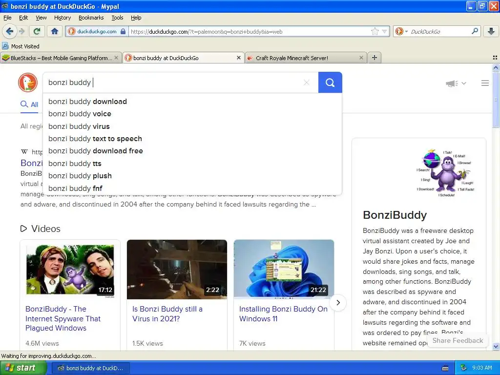500x375 pixels.
Task: Close the Craft Royale Minecraft Server tab
Action: point(361,58)
